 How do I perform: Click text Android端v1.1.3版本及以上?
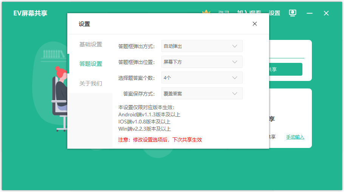pos(149,114)
